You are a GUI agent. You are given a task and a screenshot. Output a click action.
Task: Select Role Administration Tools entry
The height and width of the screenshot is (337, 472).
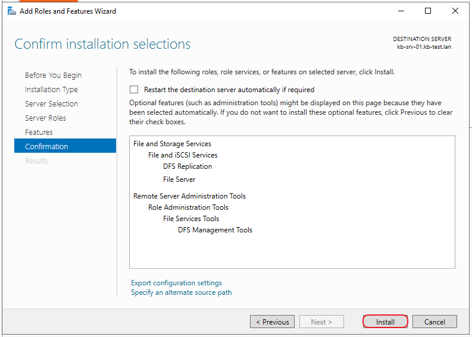(x=188, y=207)
